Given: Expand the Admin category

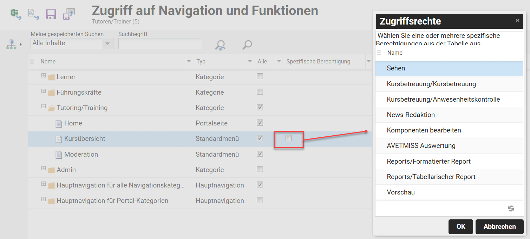Looking at the screenshot, I should click(44, 168).
